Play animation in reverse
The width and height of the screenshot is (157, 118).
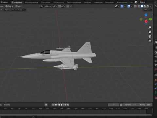59,105
